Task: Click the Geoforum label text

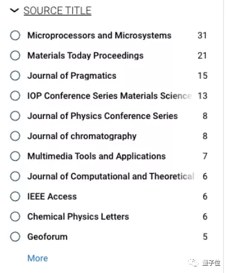Action: [47, 237]
